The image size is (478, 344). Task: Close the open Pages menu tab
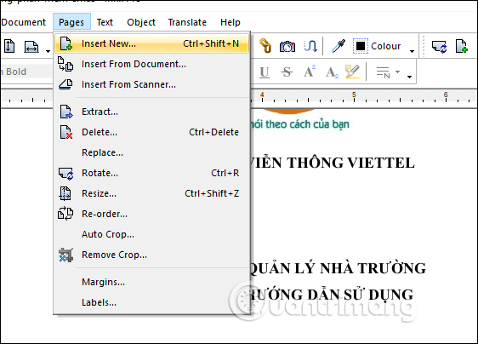click(x=71, y=21)
